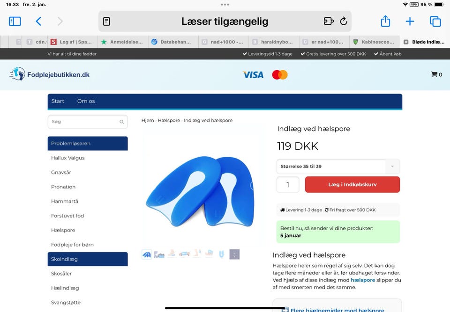This screenshot has height=312, width=450.
Task: Open the extensions puzzle icon
Action: tap(329, 21)
